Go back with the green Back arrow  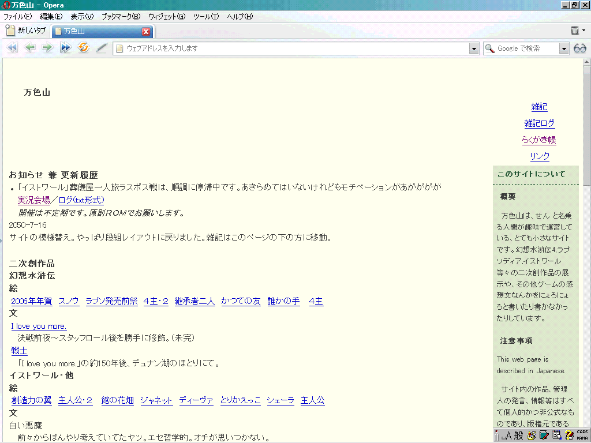point(30,48)
